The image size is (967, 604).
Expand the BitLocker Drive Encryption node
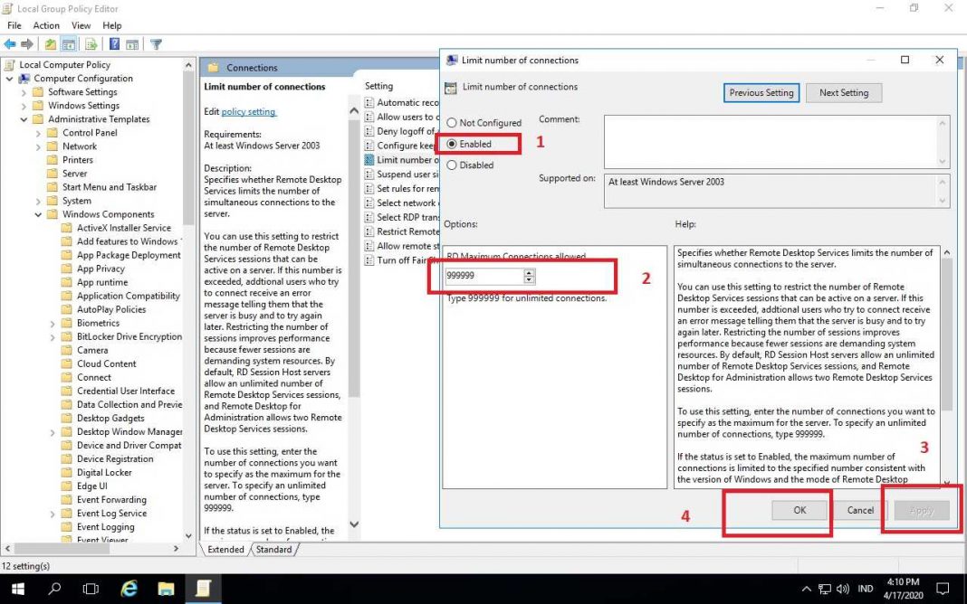53,336
